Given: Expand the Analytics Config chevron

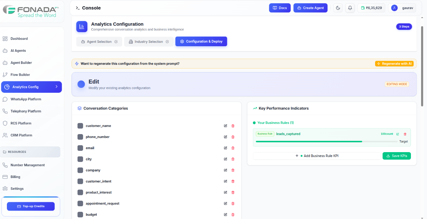Looking at the screenshot, I should pyautogui.click(x=56, y=87).
